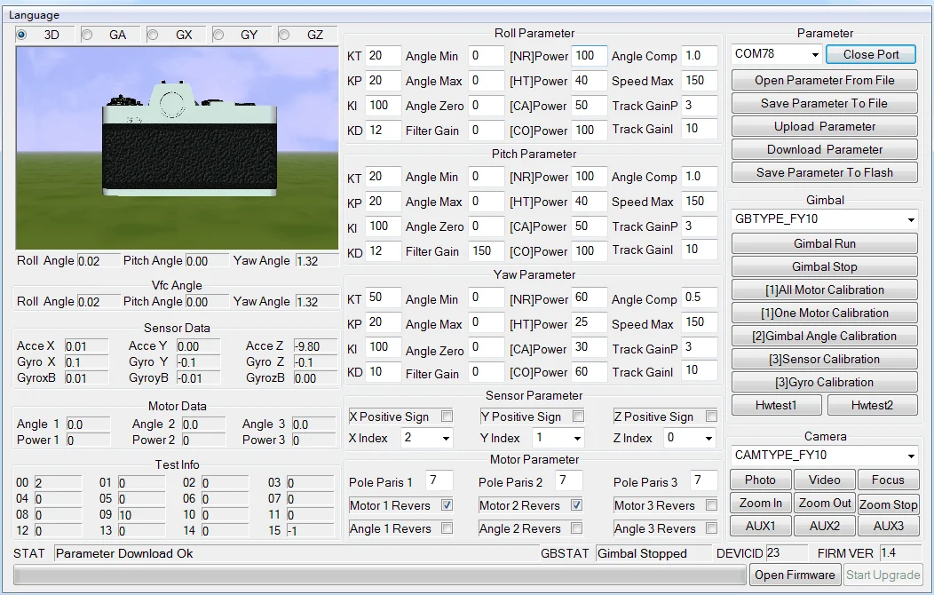Click the camera Video button

(825, 480)
